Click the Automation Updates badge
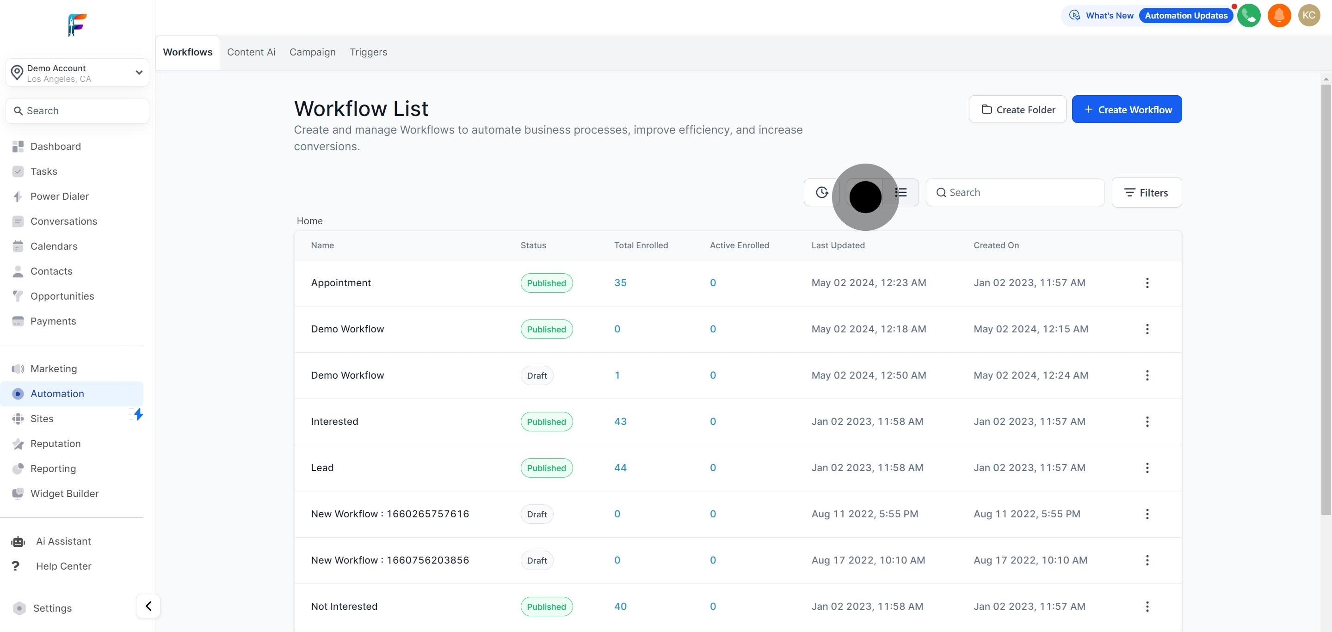The height and width of the screenshot is (632, 1332). (x=1186, y=16)
